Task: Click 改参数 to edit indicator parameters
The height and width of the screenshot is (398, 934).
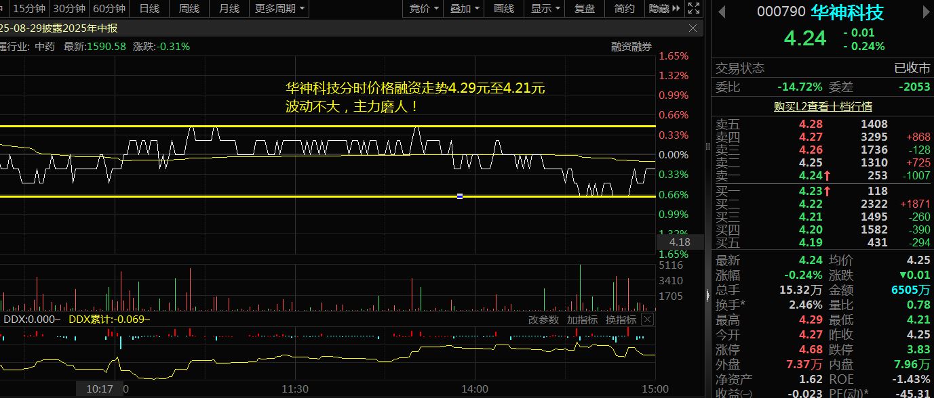Action: (x=543, y=319)
